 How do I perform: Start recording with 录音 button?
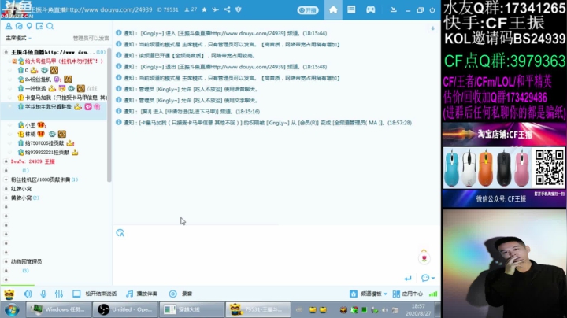click(x=187, y=294)
